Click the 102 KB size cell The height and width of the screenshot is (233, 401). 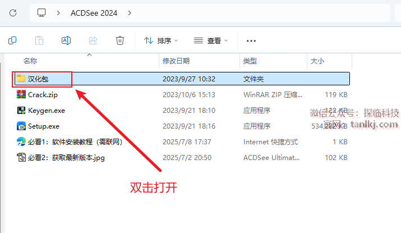click(x=336, y=157)
